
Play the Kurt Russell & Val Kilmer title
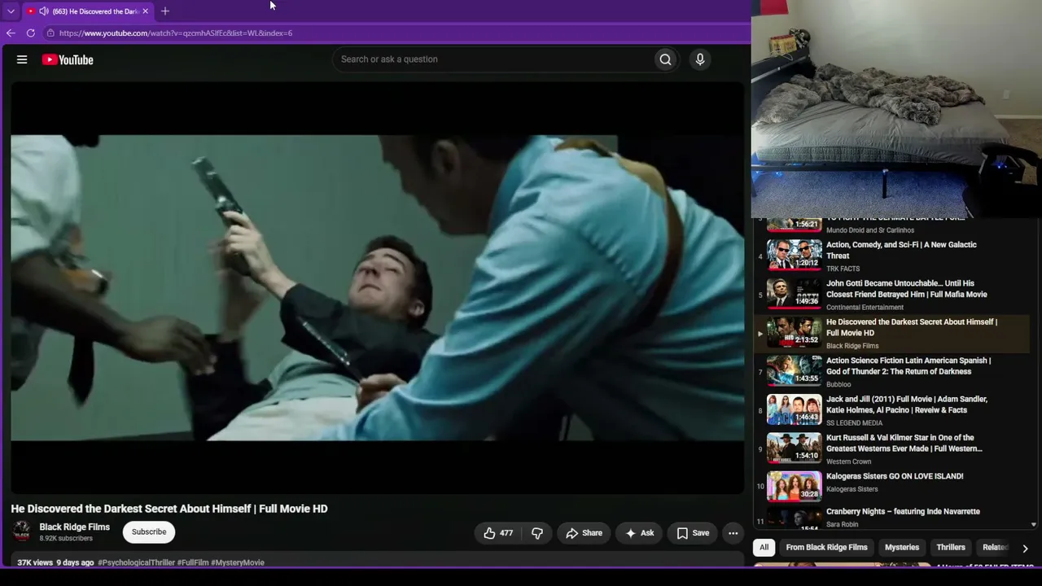point(904,443)
